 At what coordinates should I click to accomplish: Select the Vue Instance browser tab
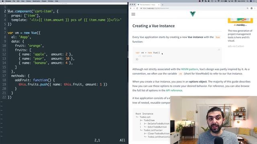(x=149, y=5)
